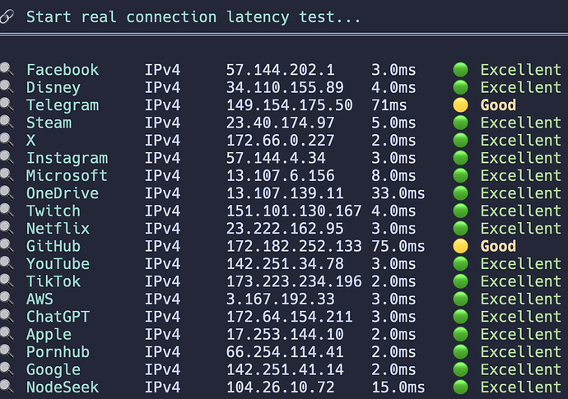
Task: Select the IPv4 label in the Apple row
Action: (x=163, y=335)
